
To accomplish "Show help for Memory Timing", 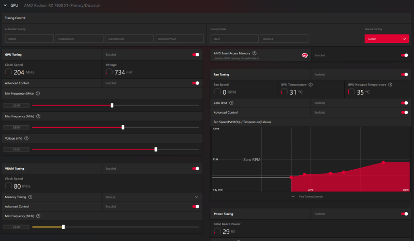I will [x=31, y=197].
